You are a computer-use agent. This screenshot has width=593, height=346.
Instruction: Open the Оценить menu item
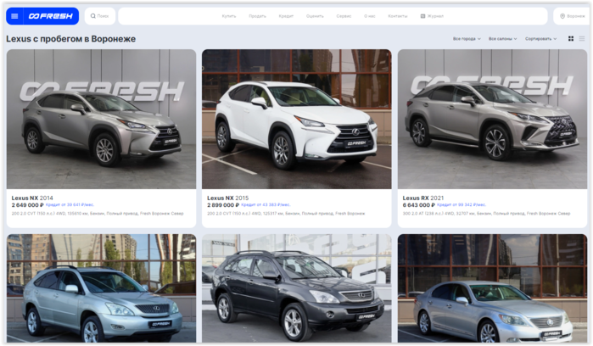(x=315, y=16)
